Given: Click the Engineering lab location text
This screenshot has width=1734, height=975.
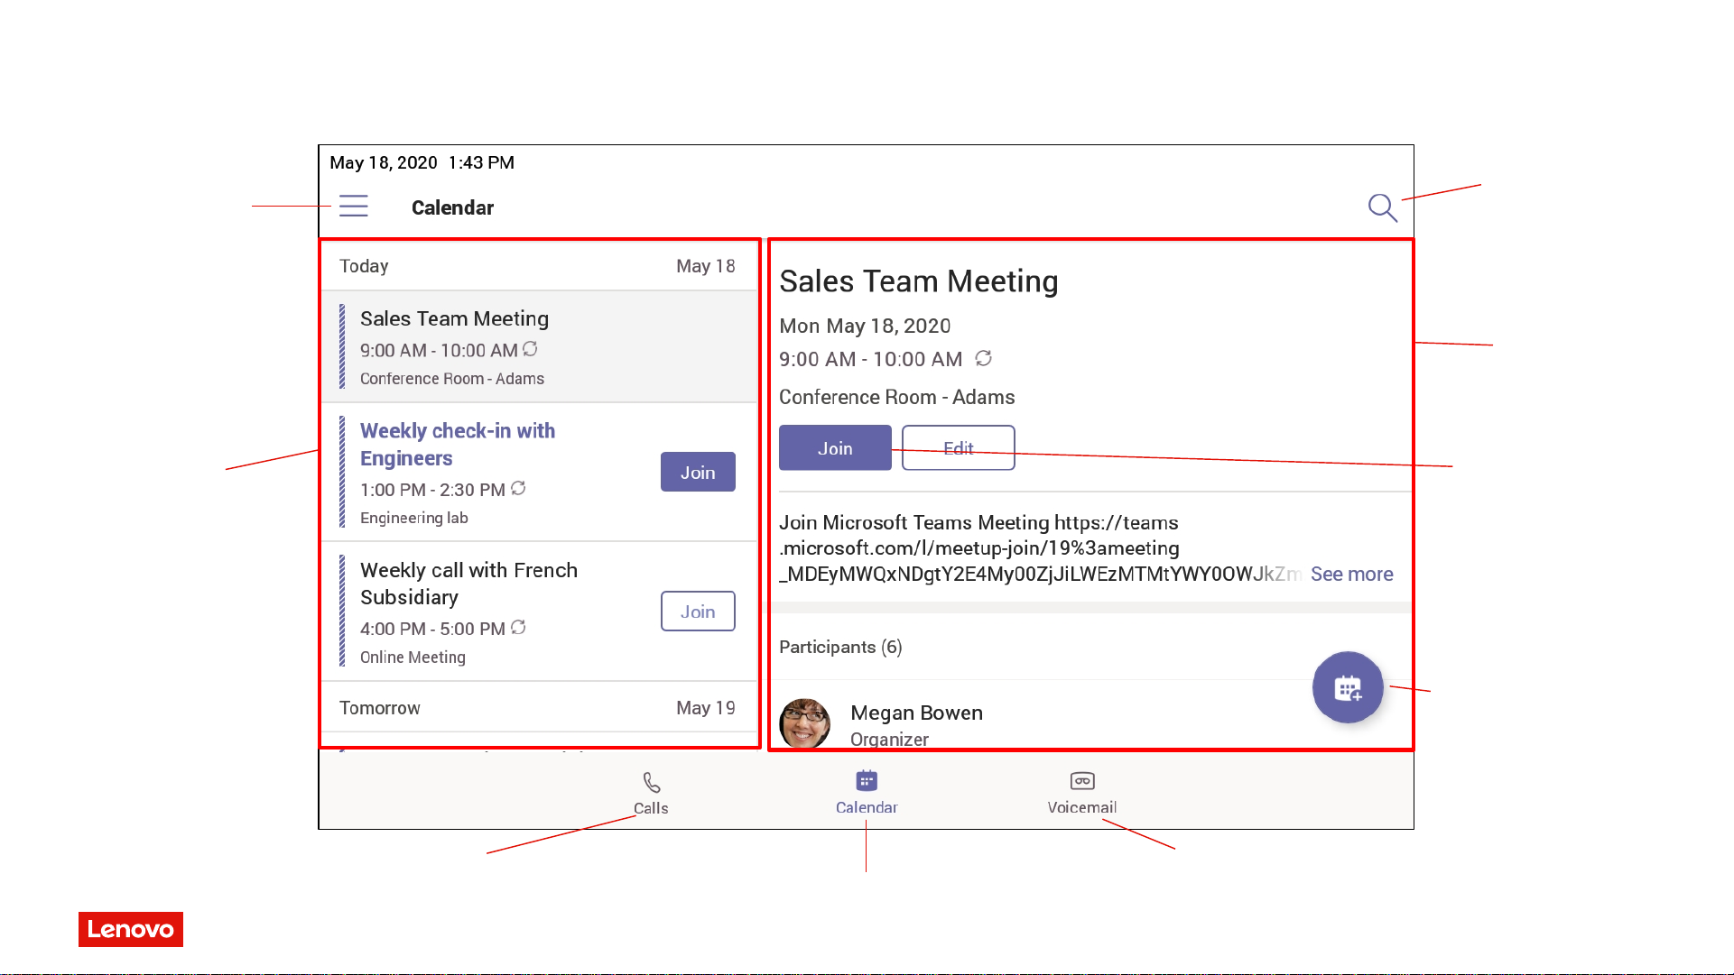Looking at the screenshot, I should [414, 518].
